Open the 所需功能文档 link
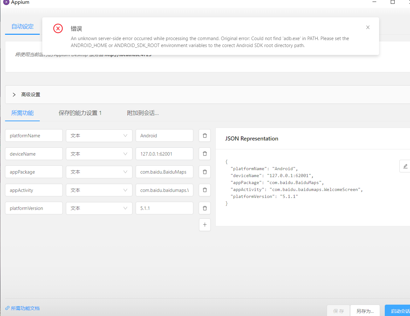The image size is (410, 316). [22, 308]
